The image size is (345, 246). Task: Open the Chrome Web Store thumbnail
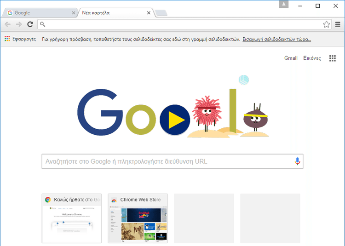tap(138, 218)
